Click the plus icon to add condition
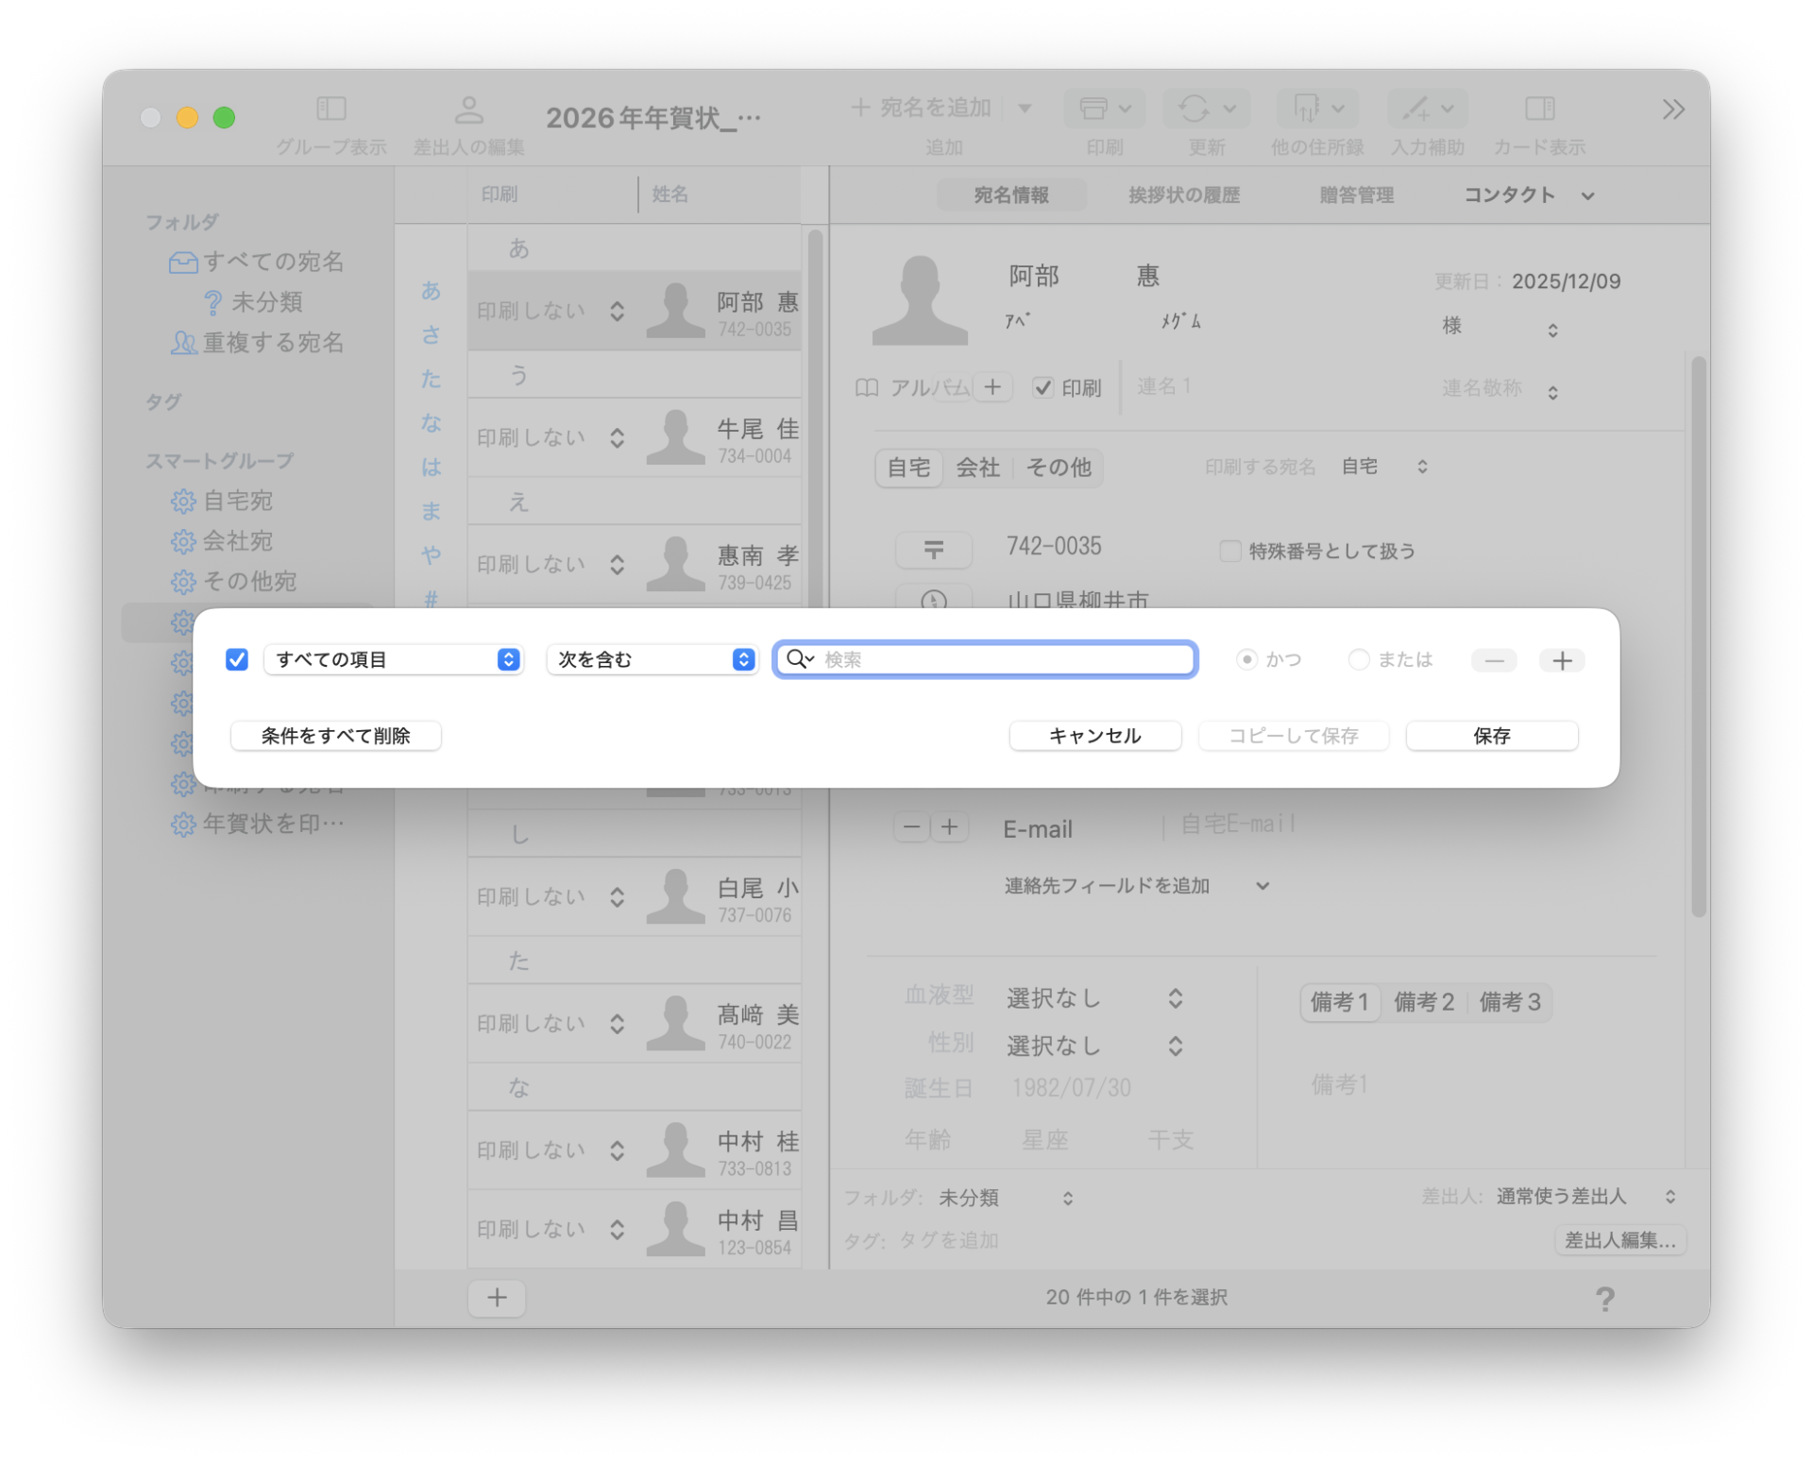The image size is (1813, 1464). pos(1562,660)
